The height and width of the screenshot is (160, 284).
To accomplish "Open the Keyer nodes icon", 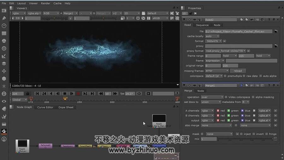I will pyautogui.click(x=4, y=56).
